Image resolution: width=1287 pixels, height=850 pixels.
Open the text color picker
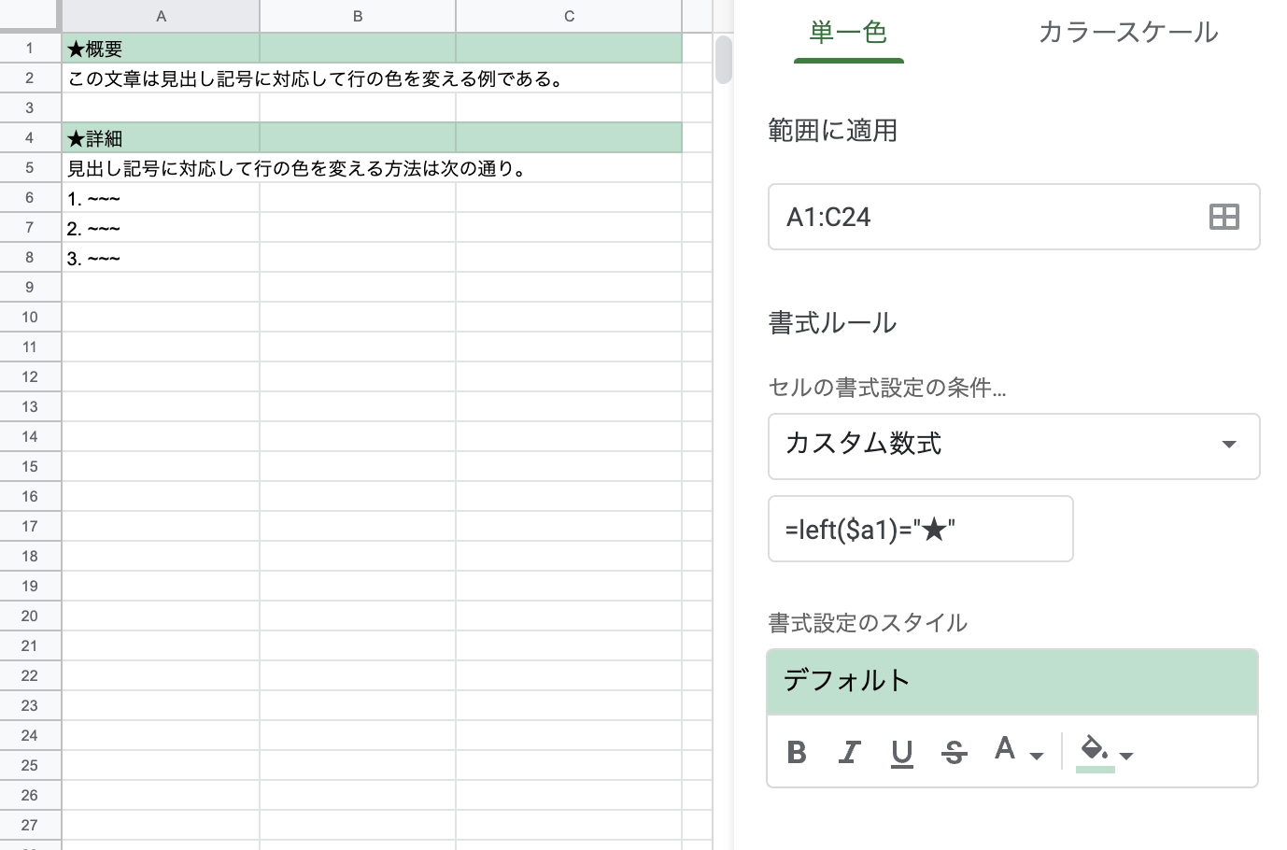tap(1005, 749)
